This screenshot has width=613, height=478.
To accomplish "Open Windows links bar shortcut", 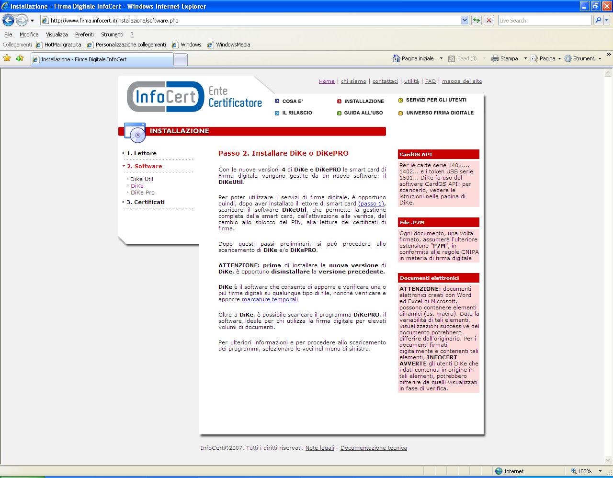I will pos(187,45).
